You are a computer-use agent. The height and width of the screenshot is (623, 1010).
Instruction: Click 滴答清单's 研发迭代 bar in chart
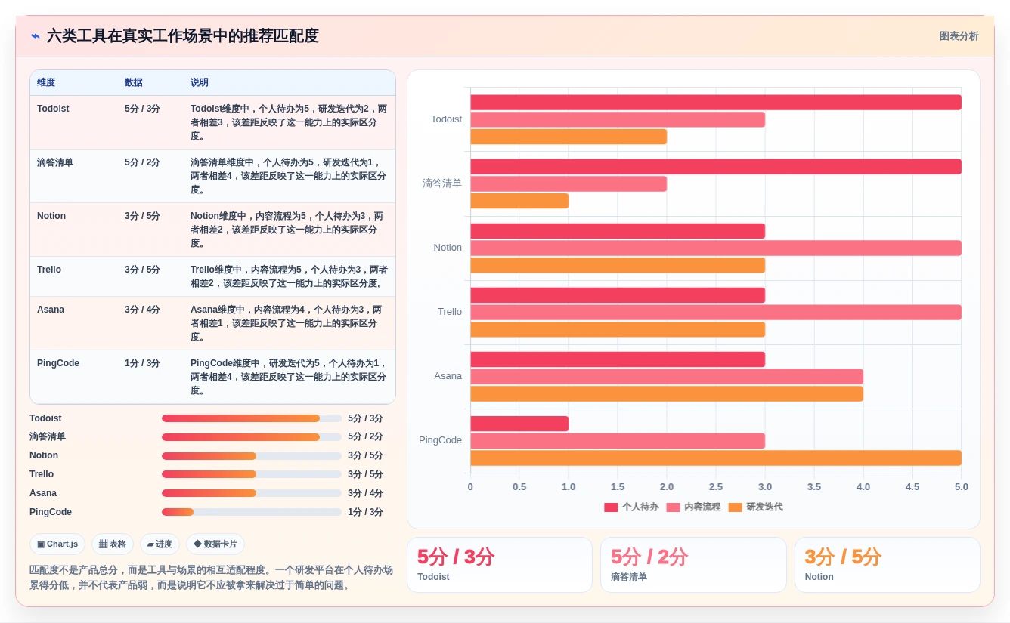(x=519, y=201)
